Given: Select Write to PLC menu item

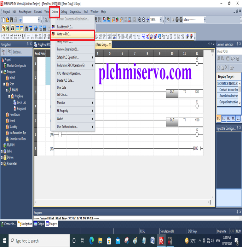Looking at the screenshot, I should click(73, 34).
